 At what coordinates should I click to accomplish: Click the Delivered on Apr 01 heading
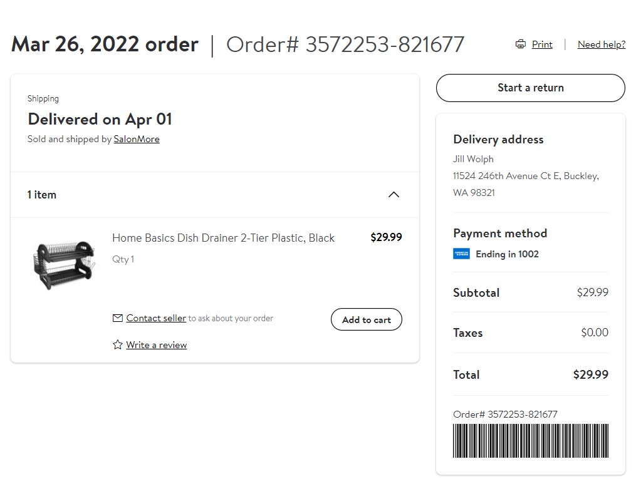pyautogui.click(x=100, y=119)
